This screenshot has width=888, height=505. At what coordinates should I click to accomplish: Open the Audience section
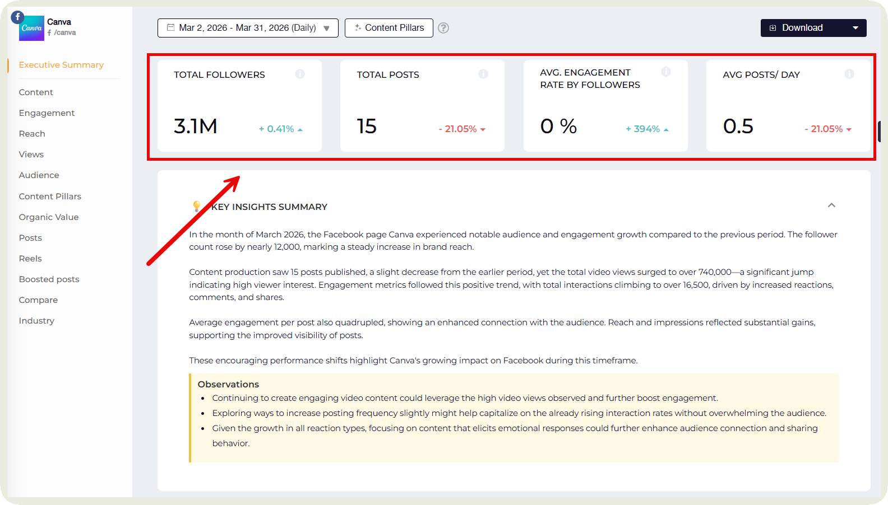(x=39, y=175)
